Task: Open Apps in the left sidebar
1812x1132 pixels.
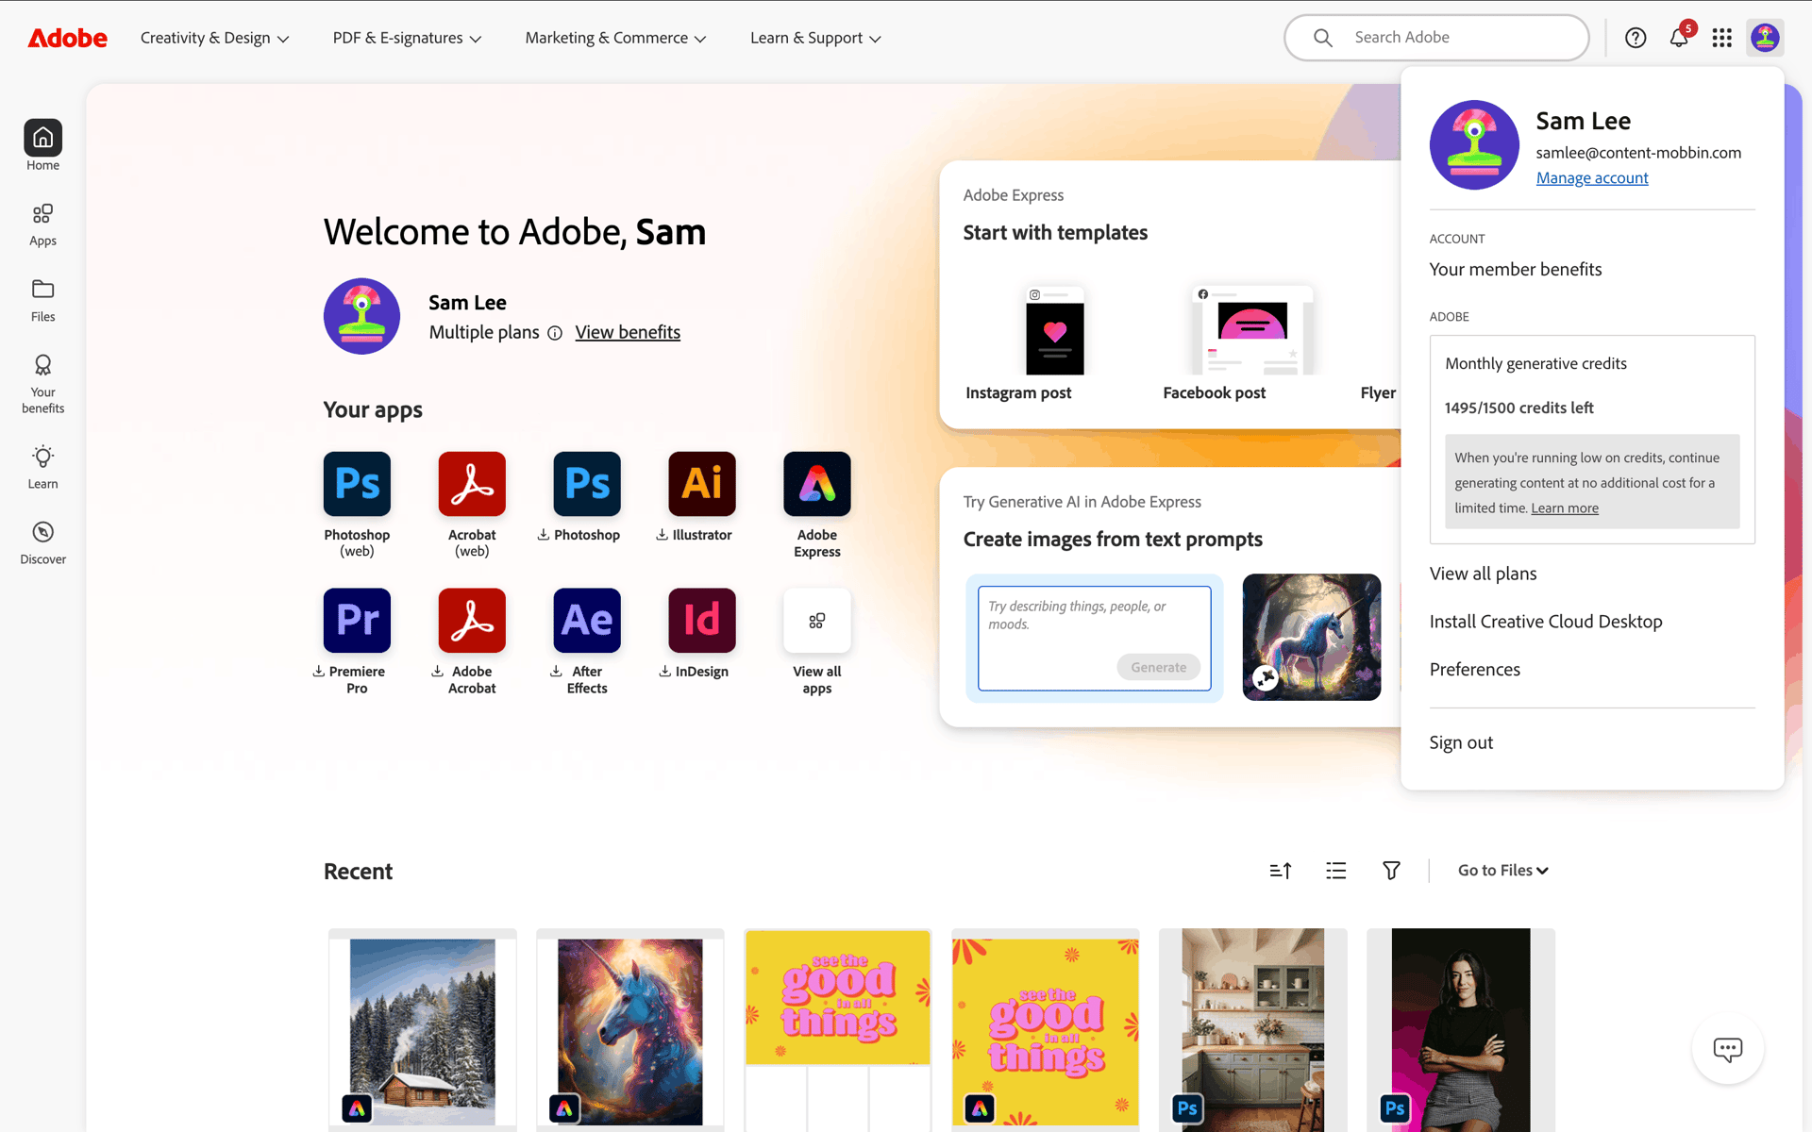Action: pyautogui.click(x=42, y=225)
